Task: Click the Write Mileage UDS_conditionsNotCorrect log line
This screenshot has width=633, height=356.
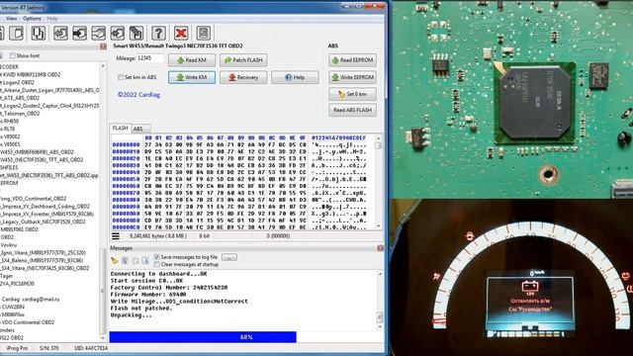Action: [x=179, y=302]
